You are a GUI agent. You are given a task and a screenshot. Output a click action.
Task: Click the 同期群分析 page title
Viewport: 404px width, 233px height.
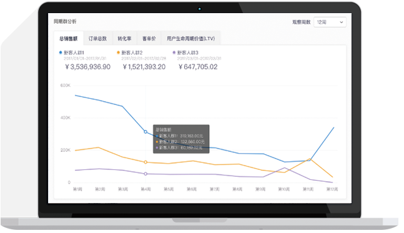pos(65,21)
